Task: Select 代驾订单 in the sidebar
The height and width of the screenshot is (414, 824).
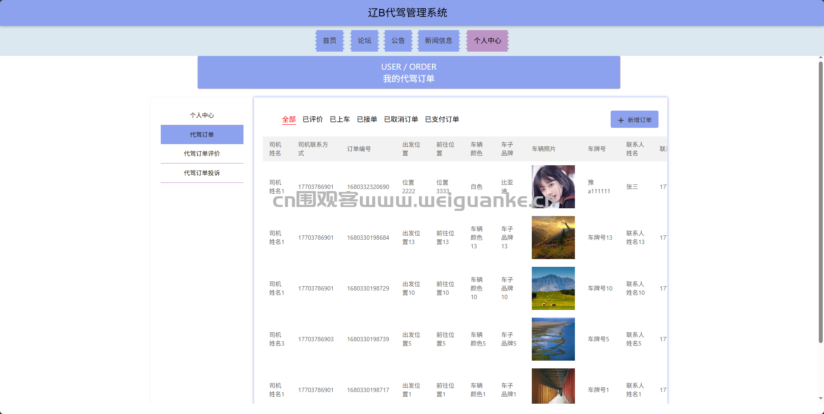Action: click(202, 135)
